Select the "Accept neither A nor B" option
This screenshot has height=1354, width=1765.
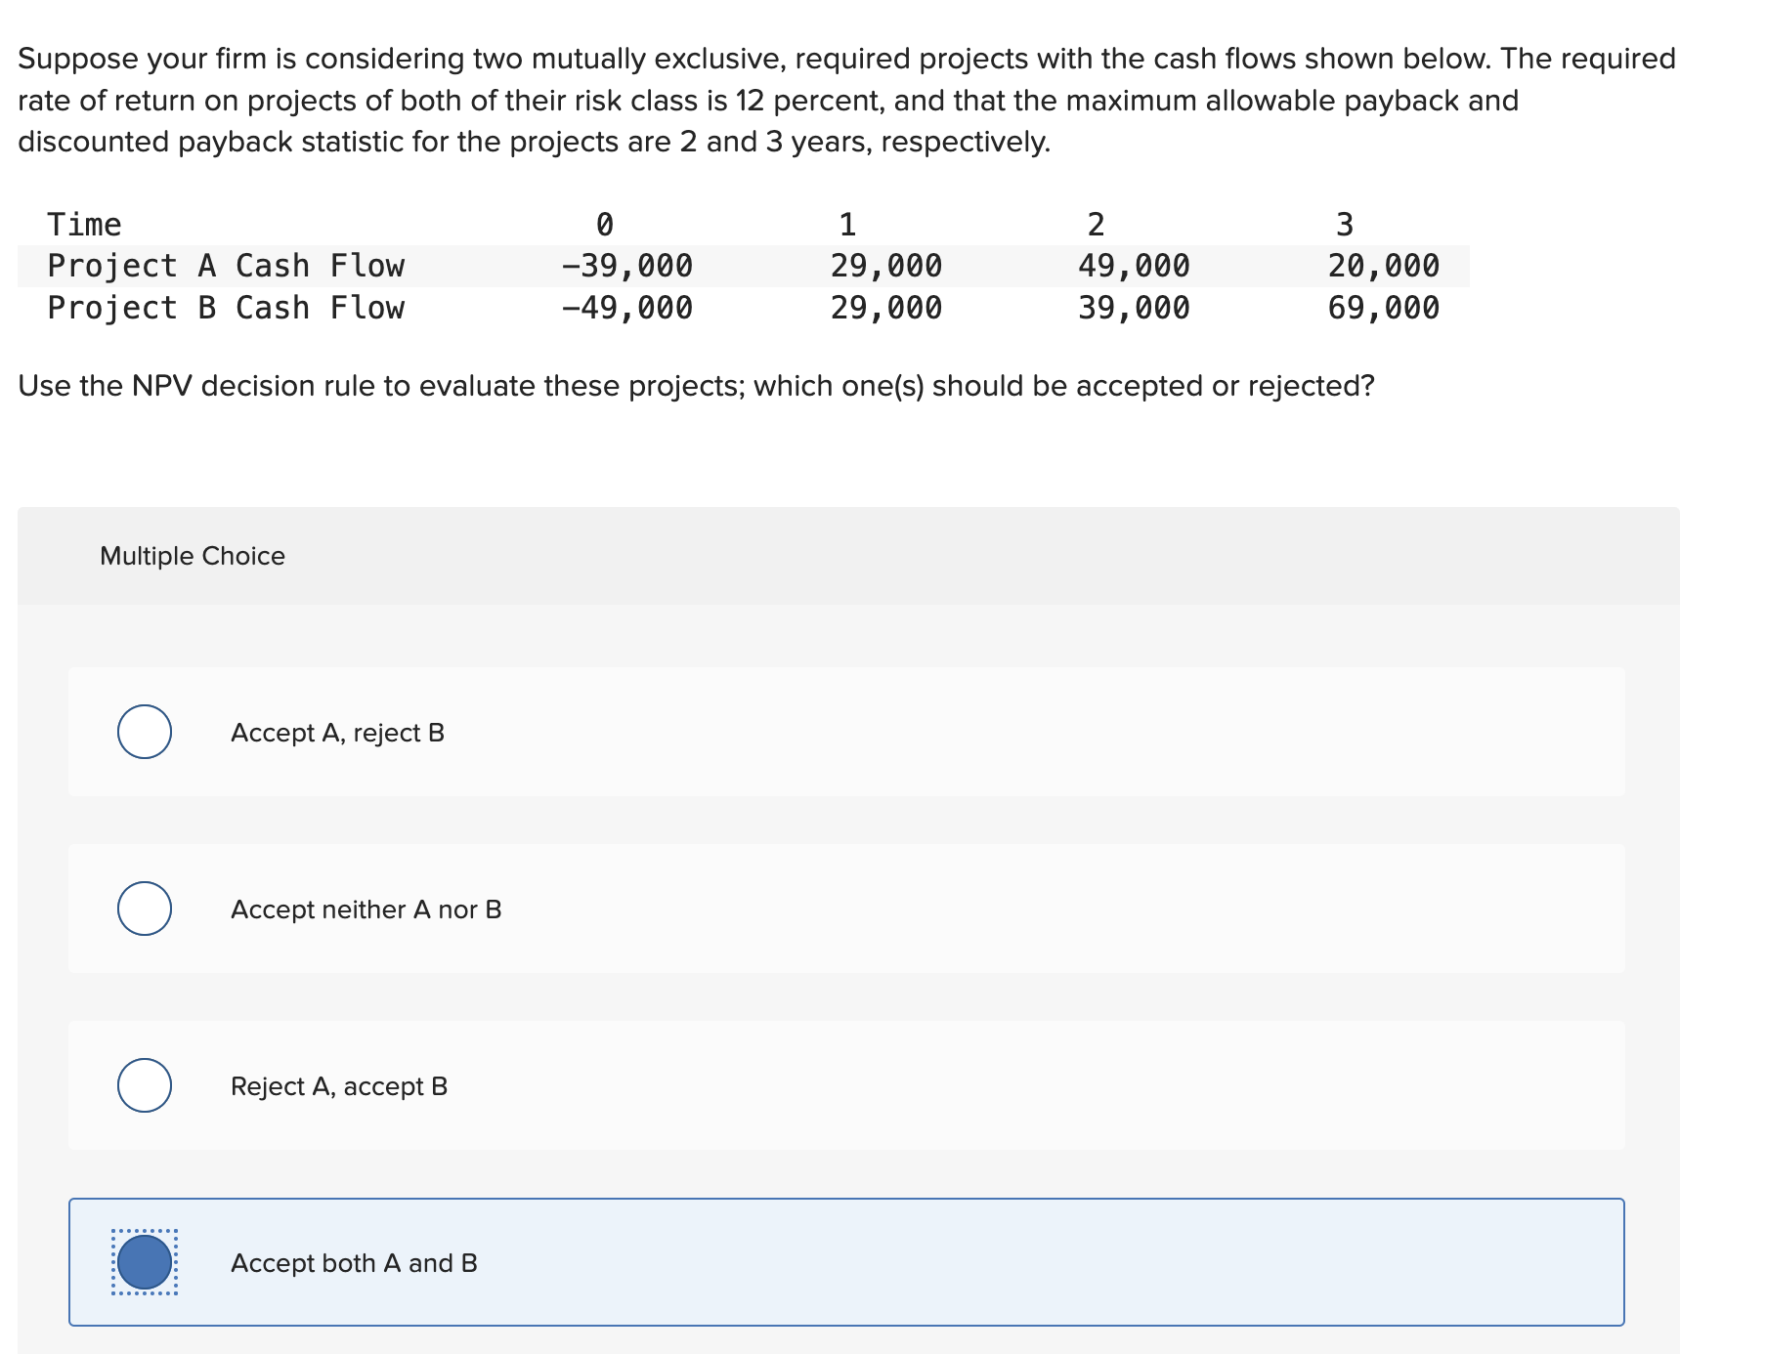pyautogui.click(x=145, y=909)
